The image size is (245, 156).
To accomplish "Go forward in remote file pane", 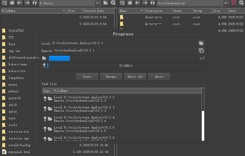I will coord(145,3).
